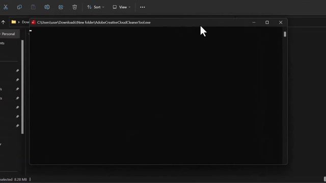
Task: Minimize the Adobe Cleaner Tool console window
Action: [254, 22]
